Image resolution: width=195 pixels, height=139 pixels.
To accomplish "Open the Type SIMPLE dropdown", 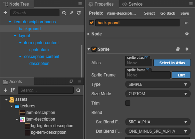I will pos(158,84).
